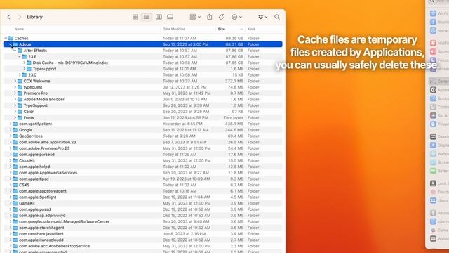Click the 'Yesterday at 4:55 PM' date
This screenshot has width=449, height=253.
[182, 124]
